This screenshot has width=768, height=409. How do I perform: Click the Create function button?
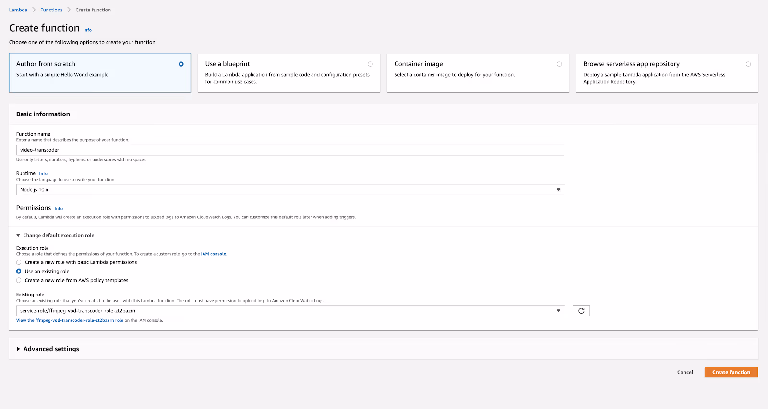pos(731,372)
